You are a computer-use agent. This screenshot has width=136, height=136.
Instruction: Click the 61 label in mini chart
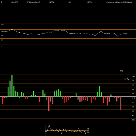pos(88,129)
